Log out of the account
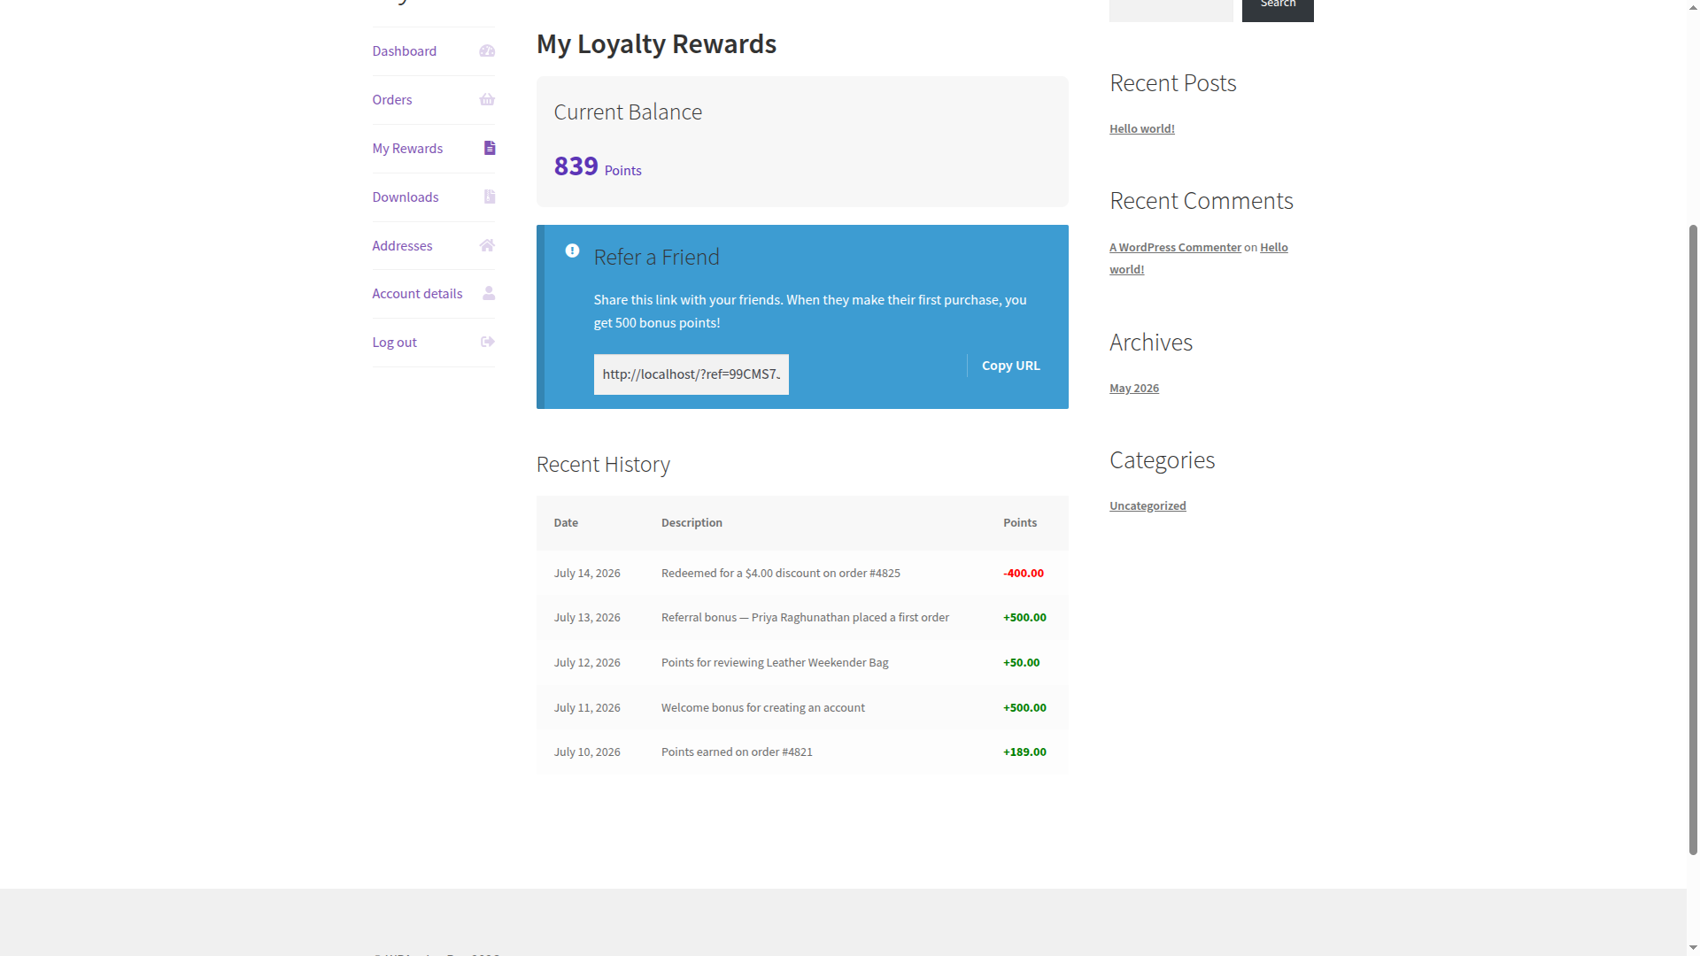 (x=394, y=343)
